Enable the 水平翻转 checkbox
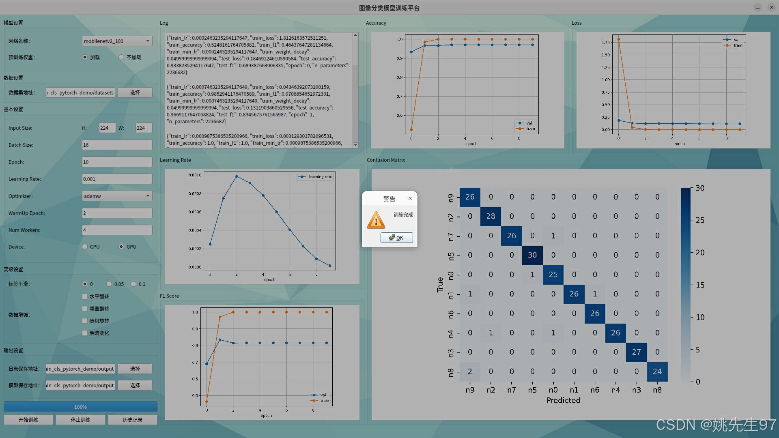The width and height of the screenshot is (779, 438). pyautogui.click(x=85, y=296)
